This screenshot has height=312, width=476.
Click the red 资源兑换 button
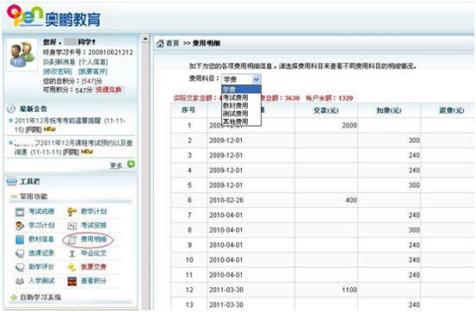[x=108, y=90]
